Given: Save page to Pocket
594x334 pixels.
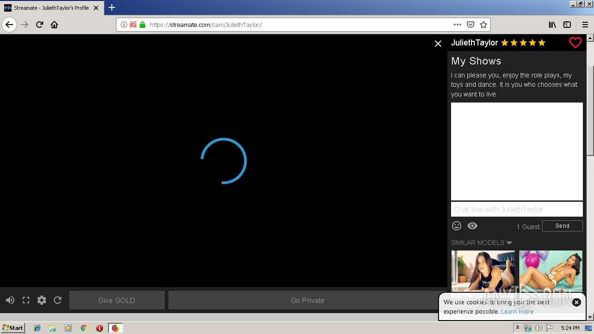Looking at the screenshot, I should point(471,25).
